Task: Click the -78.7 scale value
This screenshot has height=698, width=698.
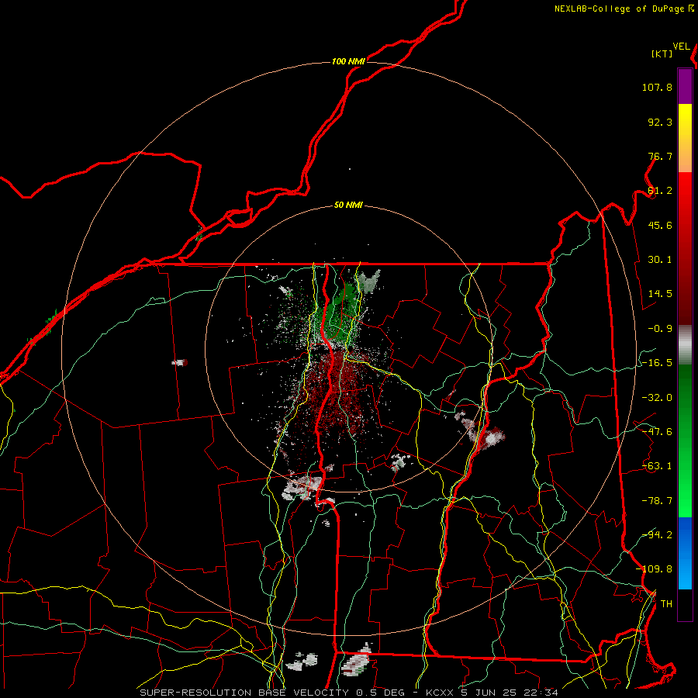Action: tap(657, 501)
